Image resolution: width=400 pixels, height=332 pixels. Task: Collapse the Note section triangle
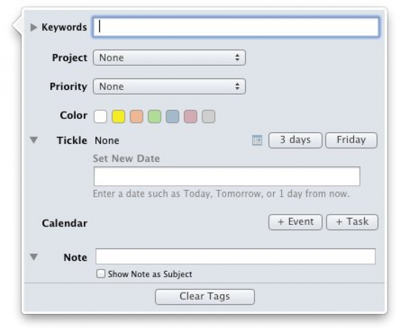[34, 257]
